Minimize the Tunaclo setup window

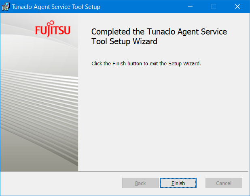tap(190, 6)
